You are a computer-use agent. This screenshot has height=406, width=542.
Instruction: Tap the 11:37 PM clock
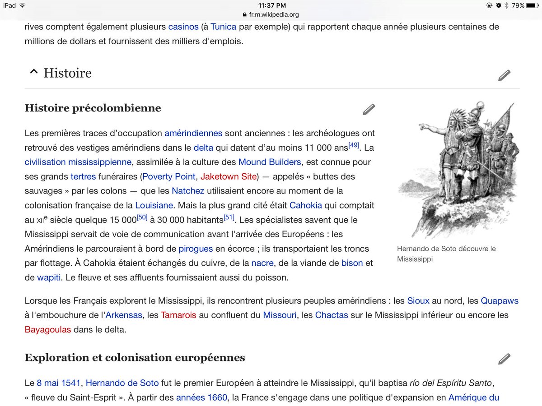click(x=271, y=5)
